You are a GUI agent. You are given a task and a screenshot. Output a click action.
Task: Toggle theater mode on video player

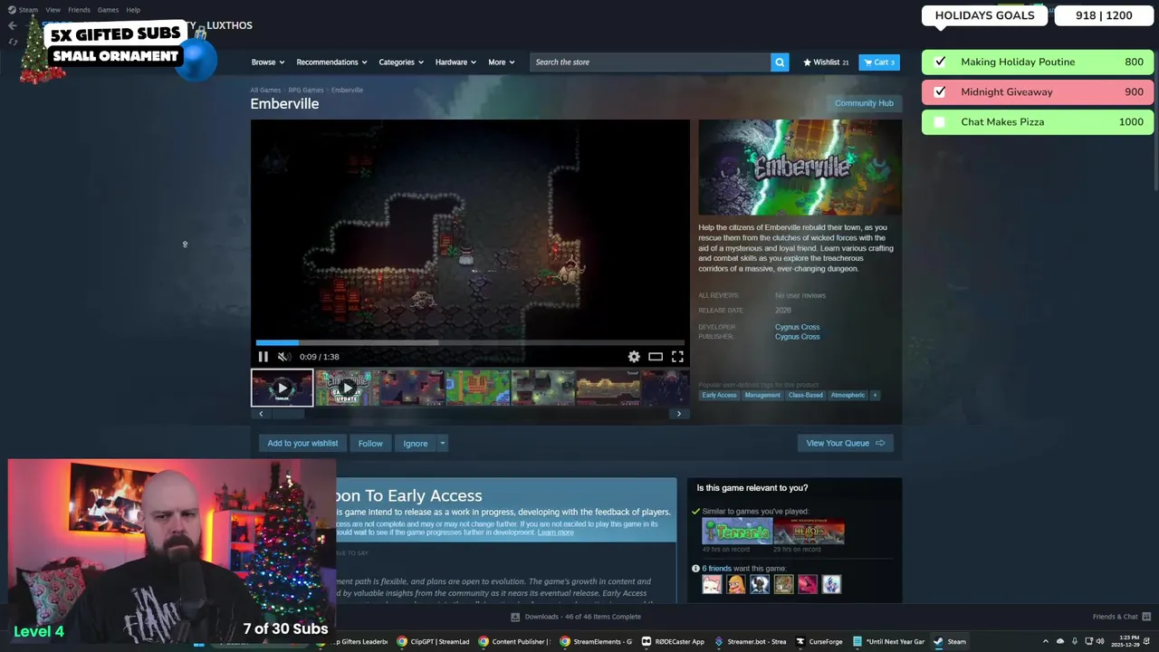(x=656, y=357)
